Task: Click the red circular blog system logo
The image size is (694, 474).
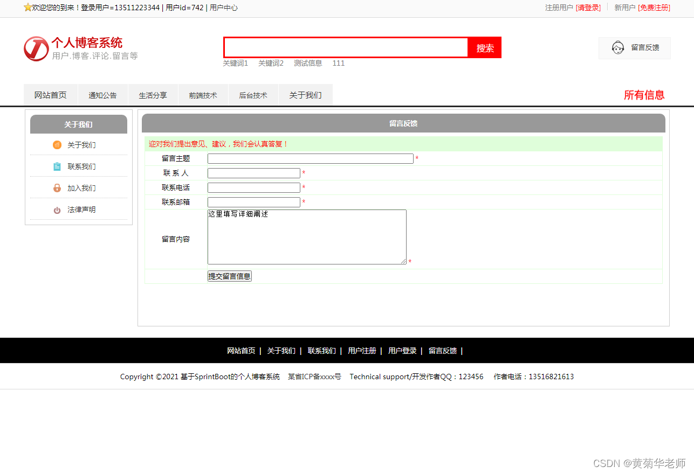Action: click(36, 49)
